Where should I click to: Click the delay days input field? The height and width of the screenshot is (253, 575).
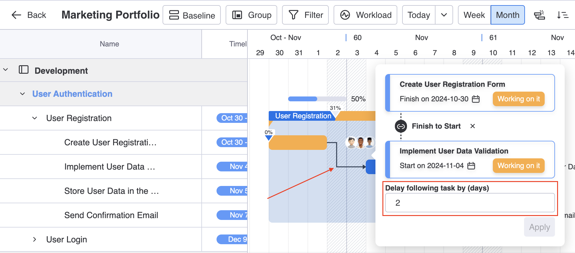tap(470, 203)
